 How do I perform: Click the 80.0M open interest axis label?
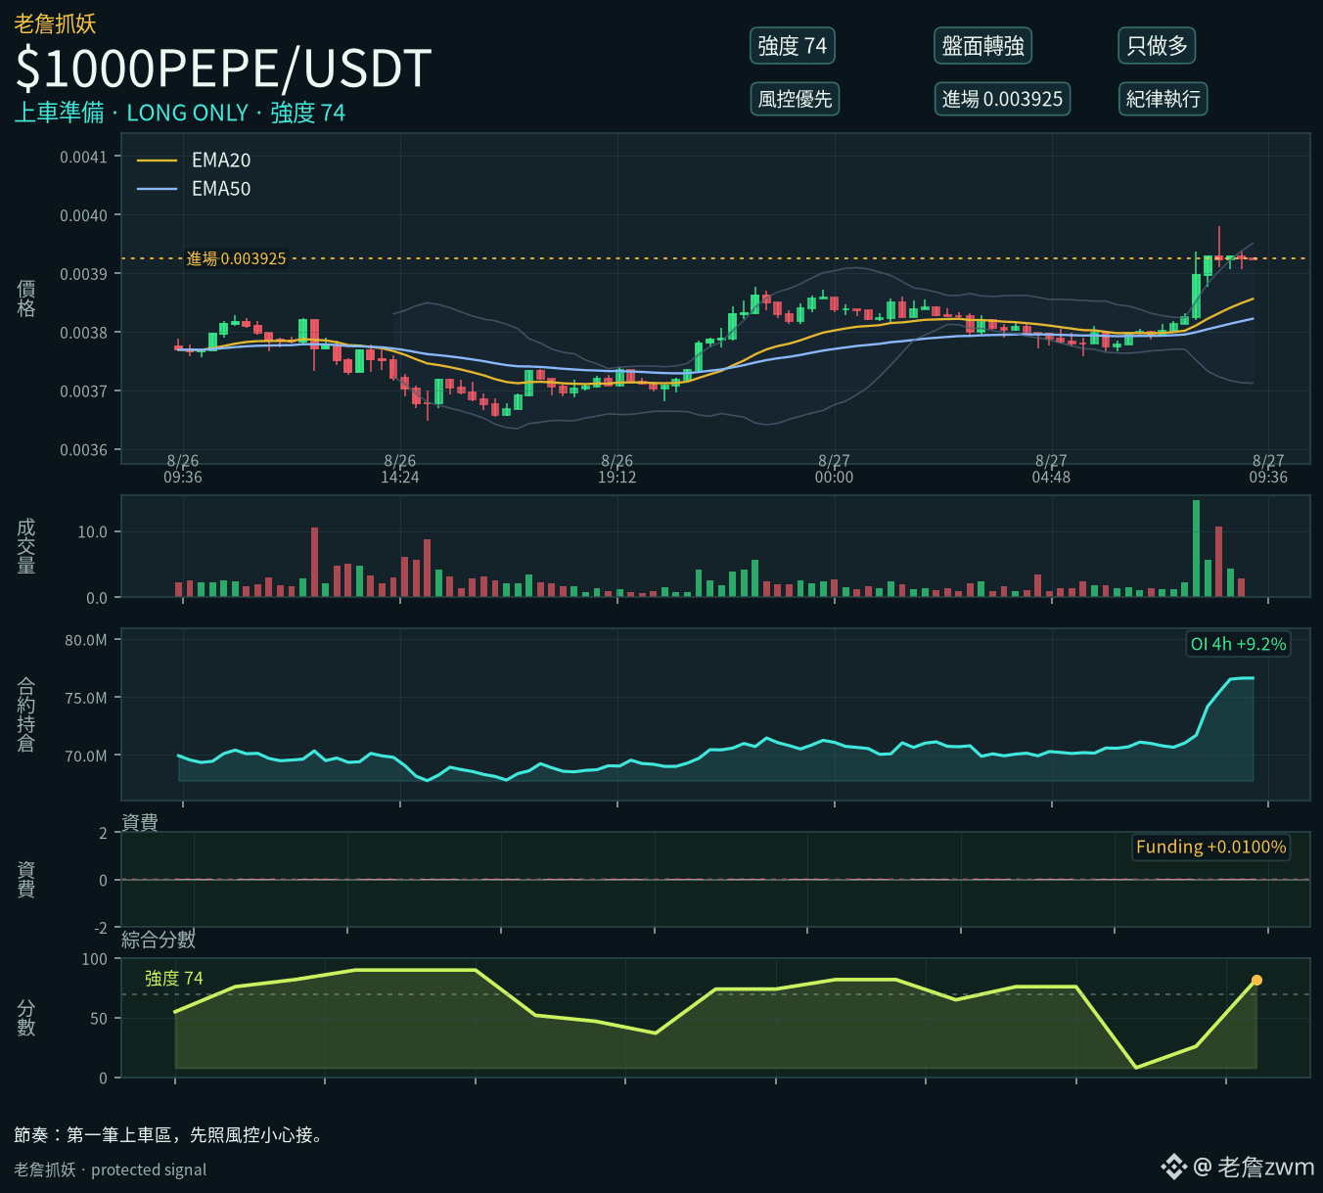(86, 640)
